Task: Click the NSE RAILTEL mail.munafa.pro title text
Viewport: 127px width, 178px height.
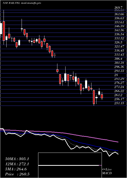Action: pos(22,3)
